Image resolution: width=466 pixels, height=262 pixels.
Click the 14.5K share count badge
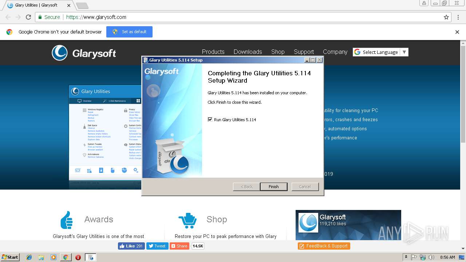pyautogui.click(x=198, y=246)
